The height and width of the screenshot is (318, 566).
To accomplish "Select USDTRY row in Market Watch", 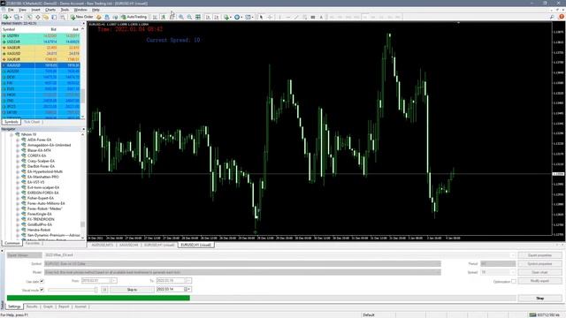I will (x=41, y=35).
